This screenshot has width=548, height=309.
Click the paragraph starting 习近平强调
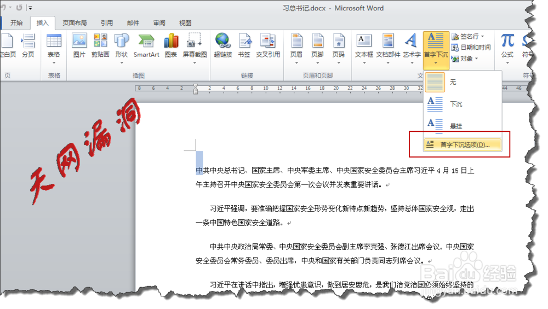(335, 215)
